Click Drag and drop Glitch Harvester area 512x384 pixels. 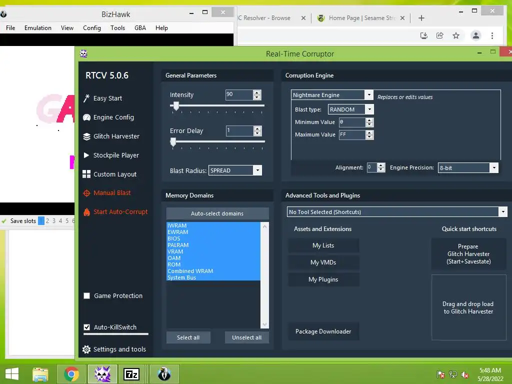tap(468, 307)
